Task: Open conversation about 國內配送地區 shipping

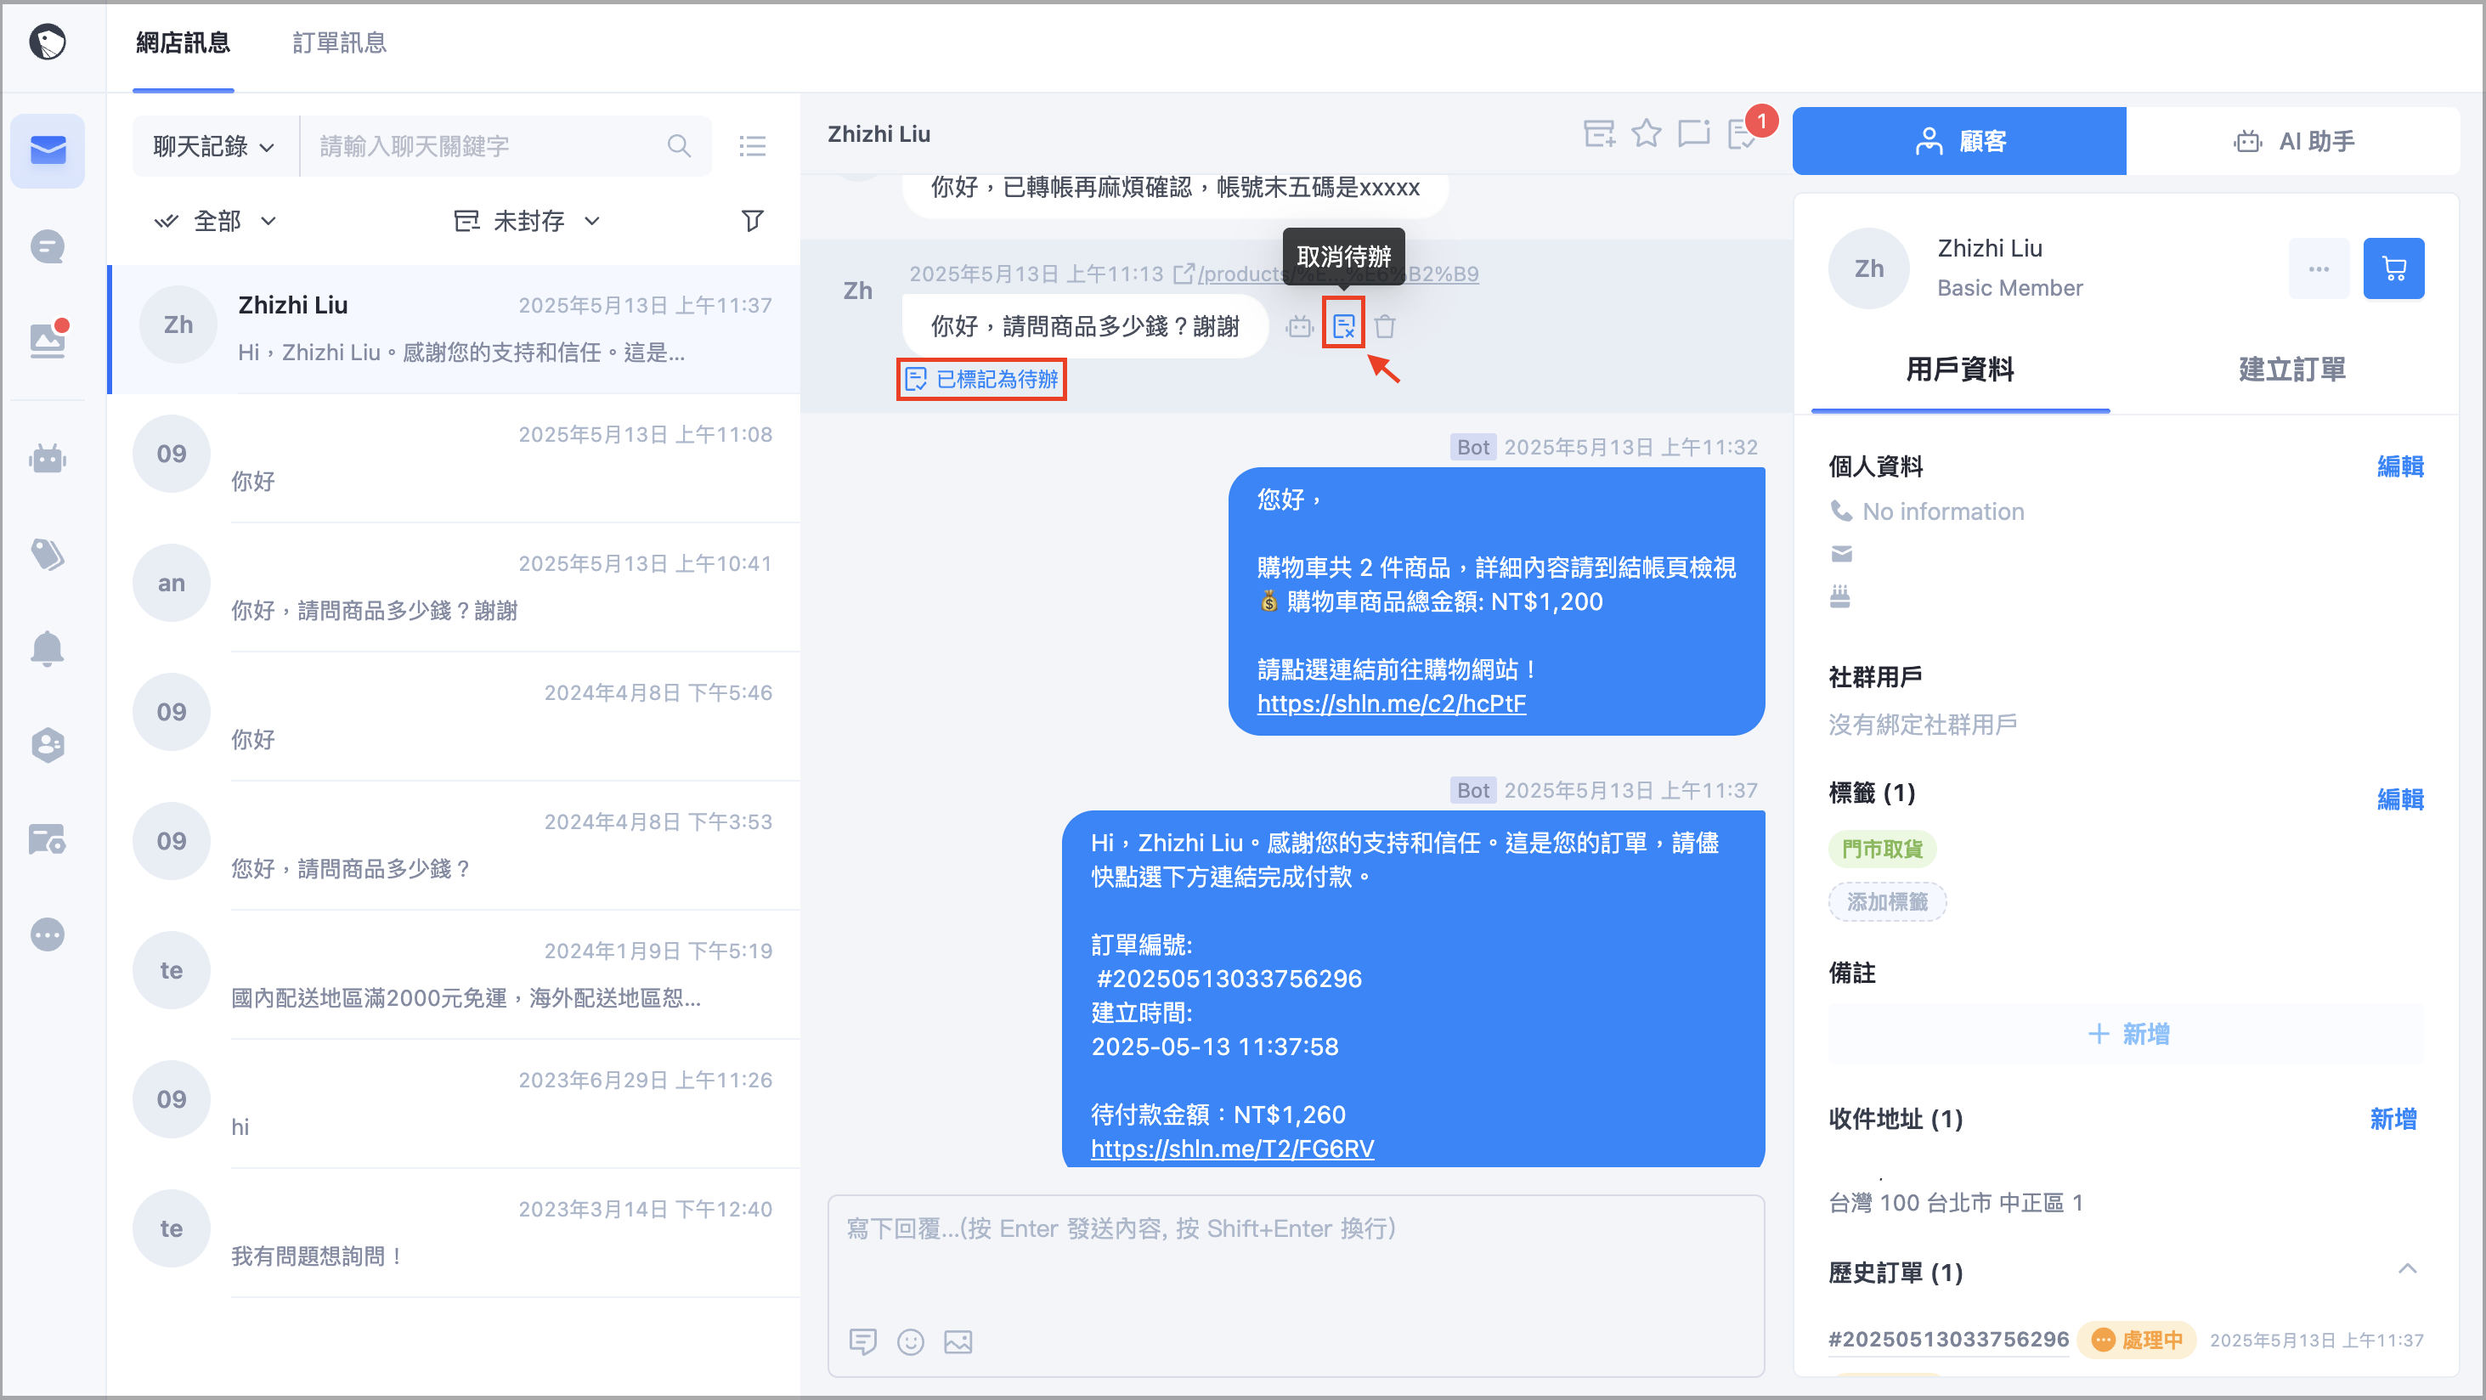Action: (x=455, y=974)
